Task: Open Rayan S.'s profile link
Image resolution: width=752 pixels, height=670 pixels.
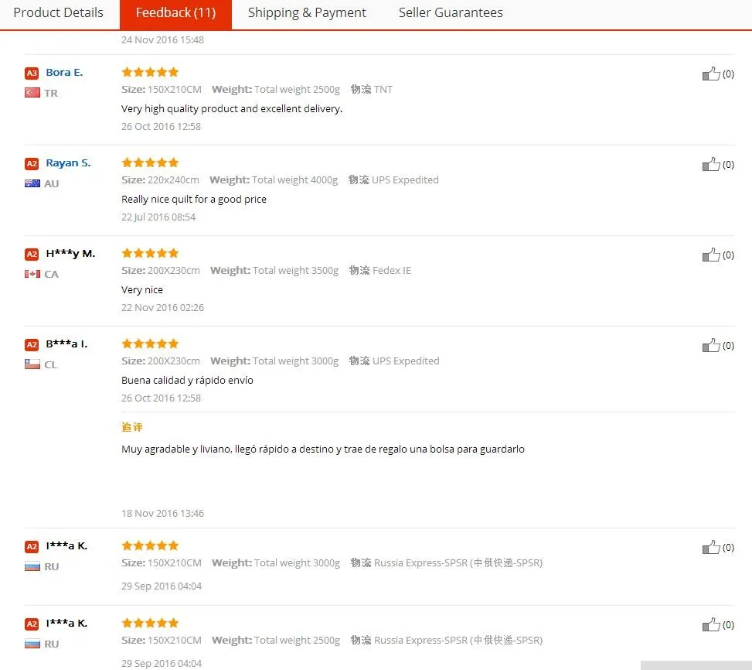Action: tap(68, 163)
